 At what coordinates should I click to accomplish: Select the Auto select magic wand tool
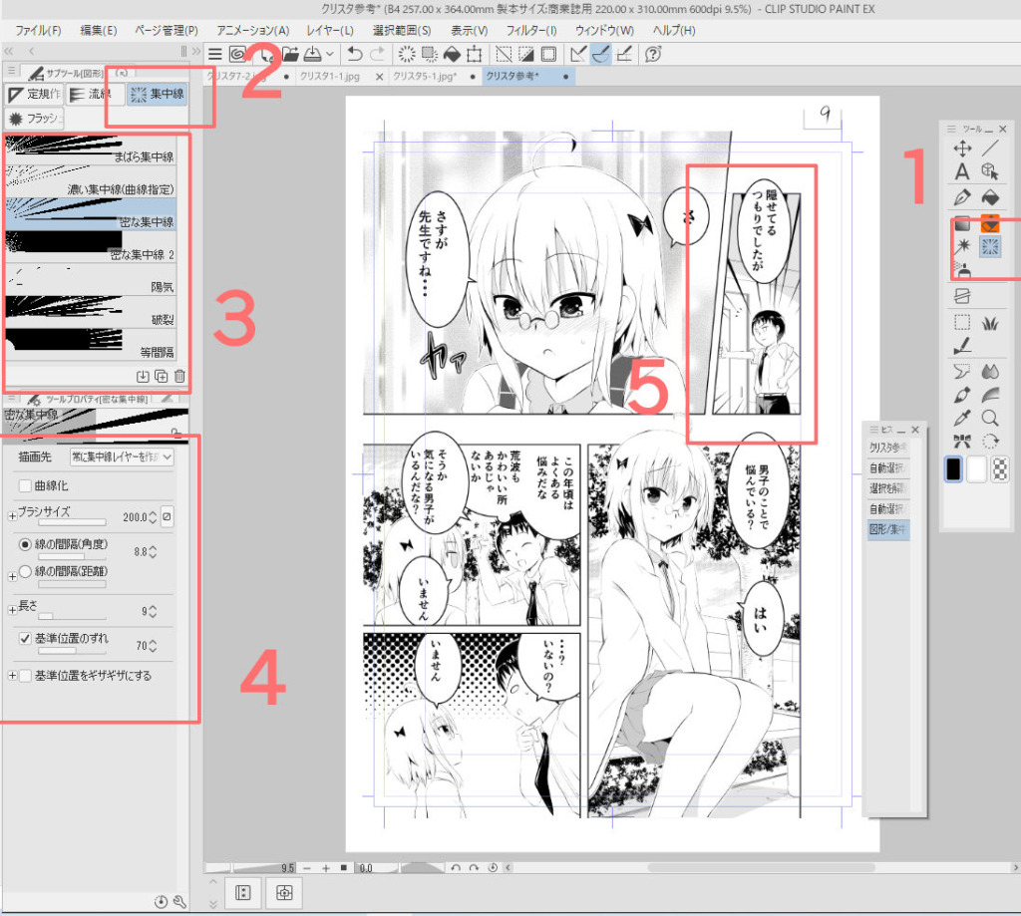tap(962, 246)
